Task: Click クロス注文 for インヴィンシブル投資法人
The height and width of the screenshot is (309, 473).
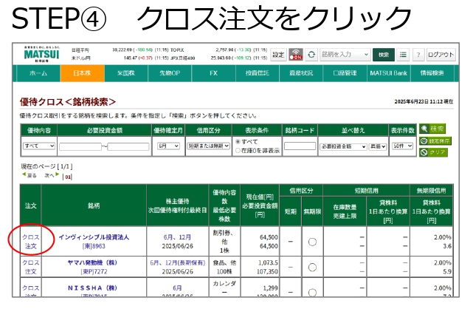Action: pyautogui.click(x=30, y=242)
